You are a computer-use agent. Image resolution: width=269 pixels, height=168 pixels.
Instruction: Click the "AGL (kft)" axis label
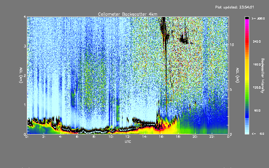point(237,75)
